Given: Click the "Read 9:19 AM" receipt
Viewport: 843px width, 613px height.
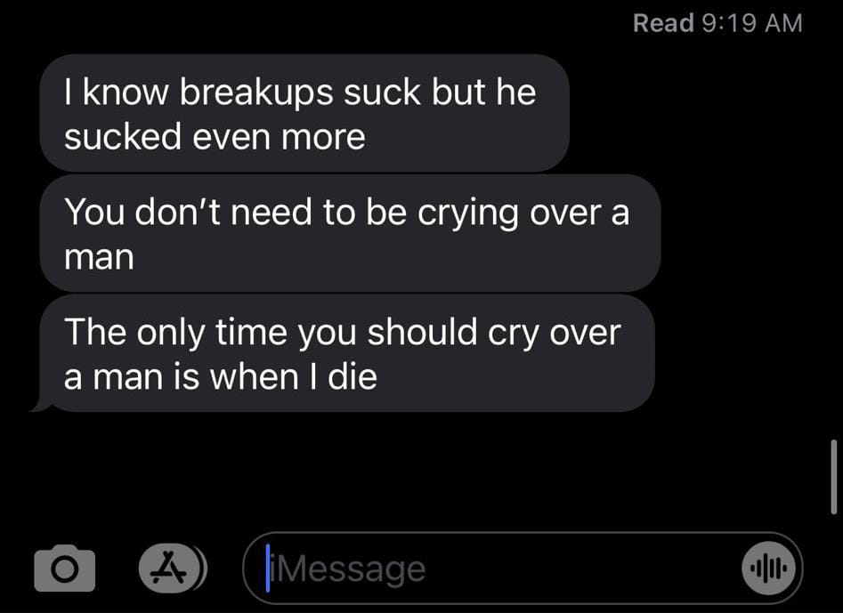Looking at the screenshot, I should [717, 23].
